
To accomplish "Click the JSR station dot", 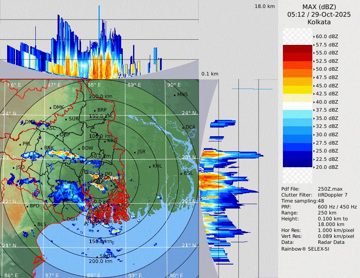I will coord(135,152).
